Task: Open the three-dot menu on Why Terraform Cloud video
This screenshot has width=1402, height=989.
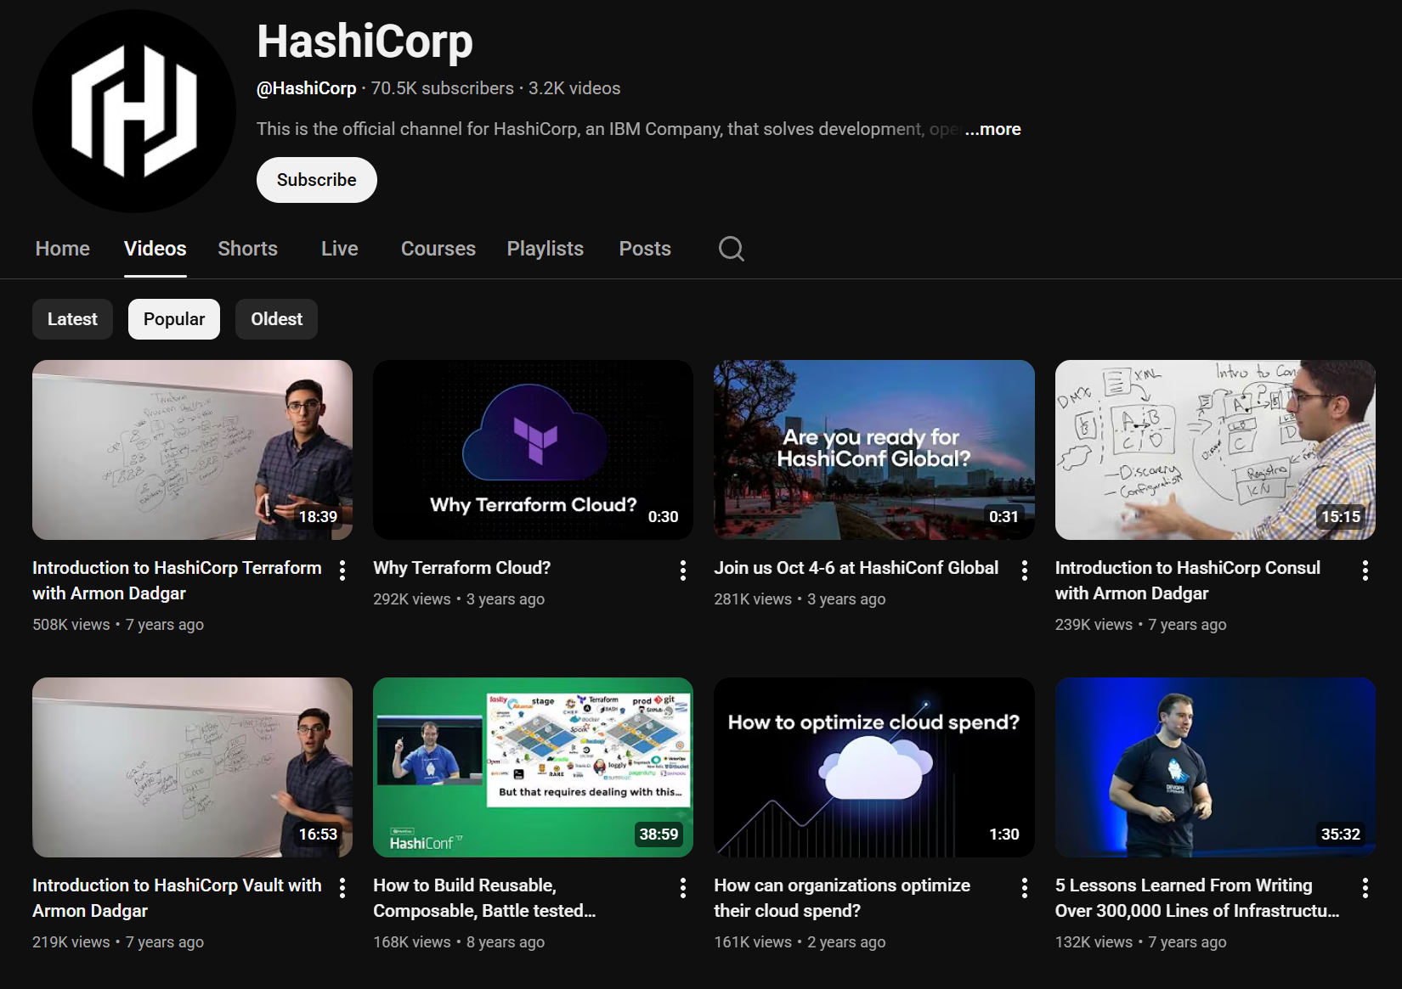Action: point(682,570)
